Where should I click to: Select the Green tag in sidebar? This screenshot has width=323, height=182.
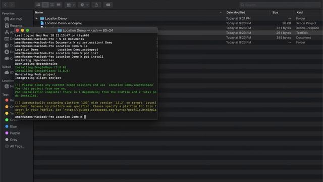click(x=12, y=120)
